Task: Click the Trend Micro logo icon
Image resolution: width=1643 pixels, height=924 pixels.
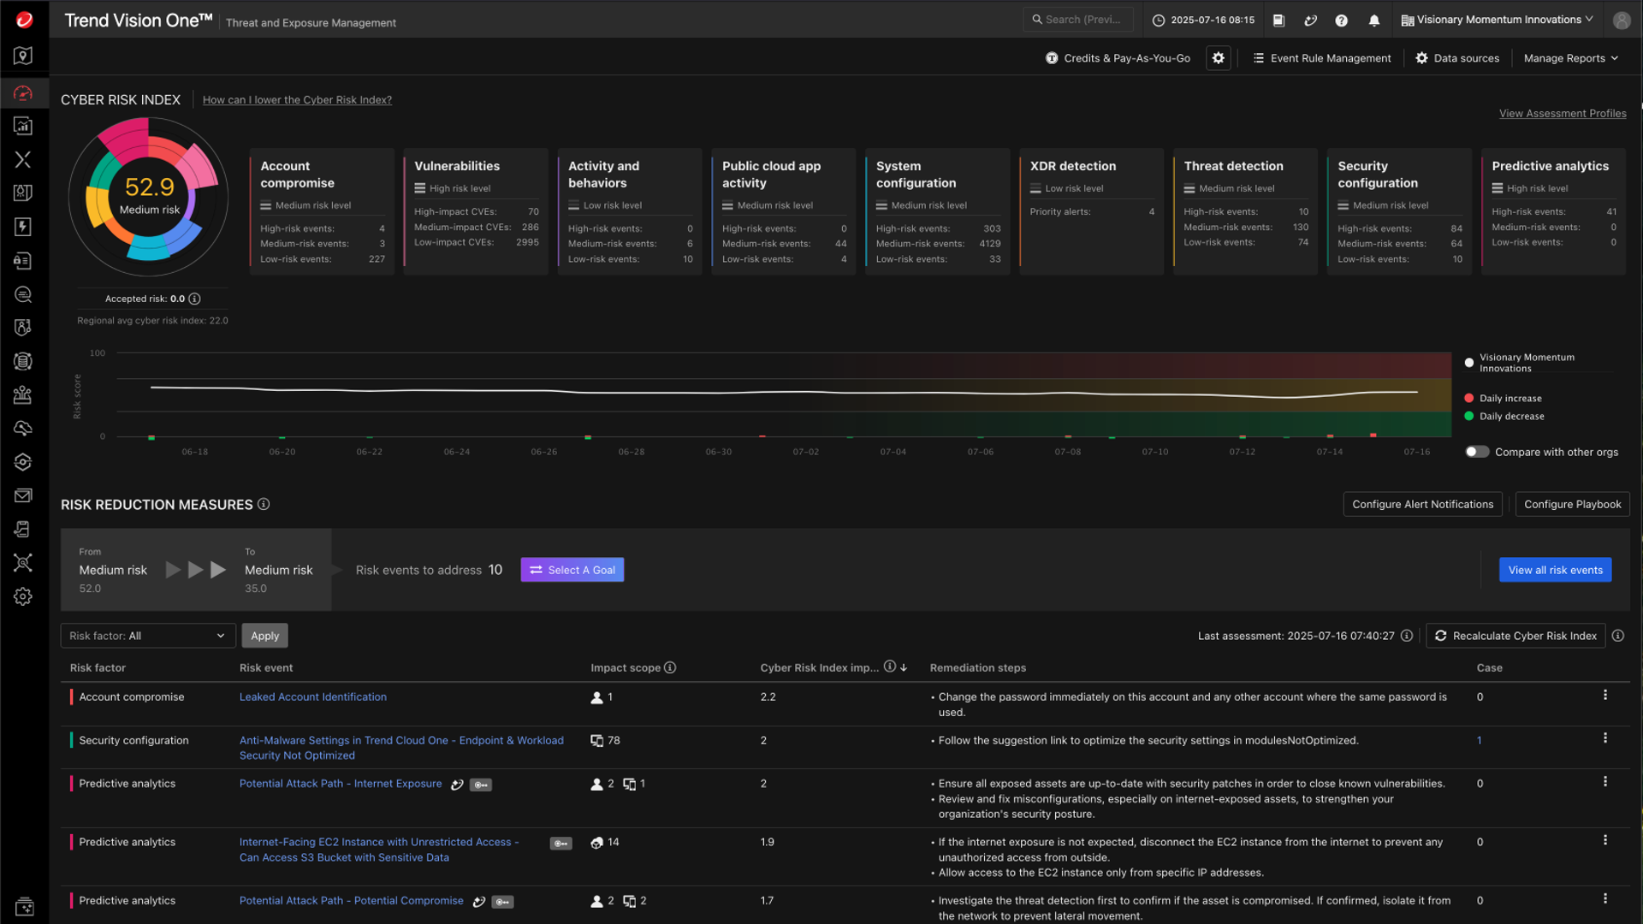Action: pyautogui.click(x=24, y=20)
